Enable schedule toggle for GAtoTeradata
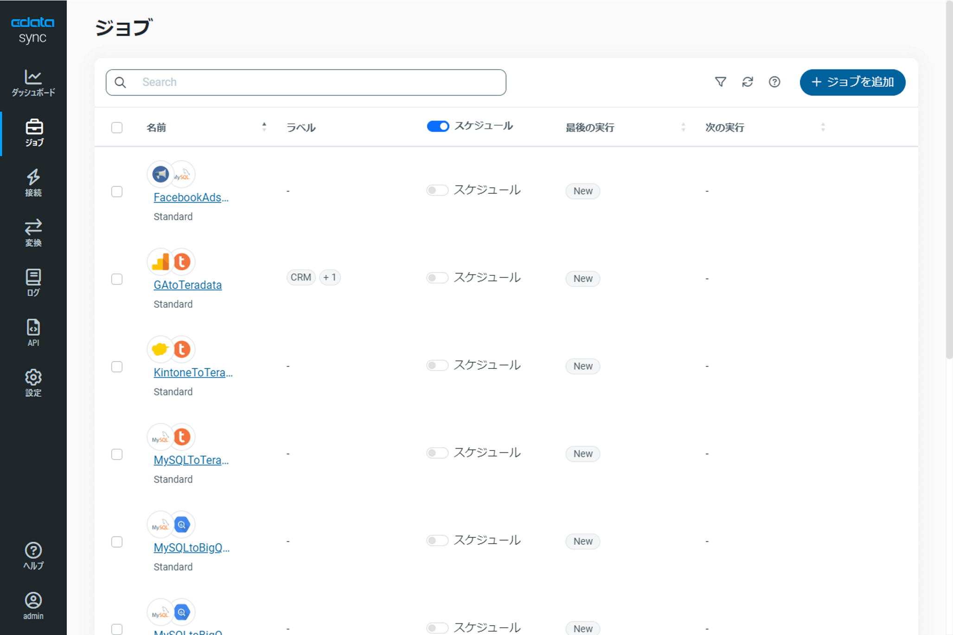This screenshot has height=635, width=953. (437, 278)
